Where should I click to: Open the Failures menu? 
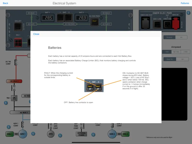[185, 3]
